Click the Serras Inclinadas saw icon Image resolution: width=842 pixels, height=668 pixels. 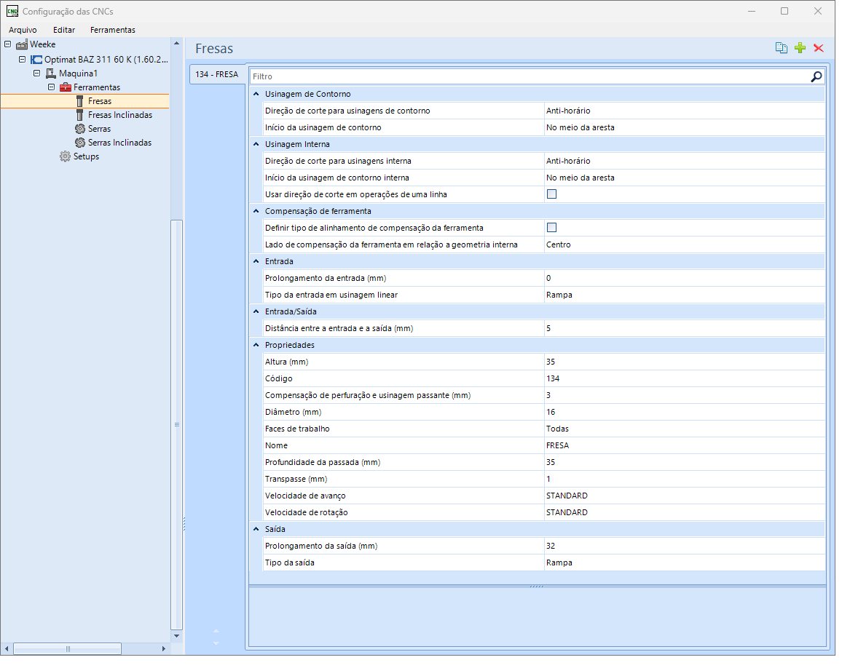click(80, 143)
